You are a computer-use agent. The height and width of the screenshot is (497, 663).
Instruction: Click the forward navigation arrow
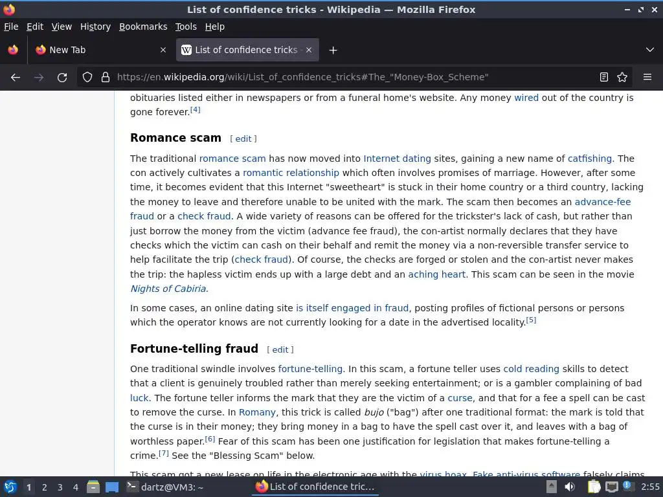pyautogui.click(x=39, y=78)
